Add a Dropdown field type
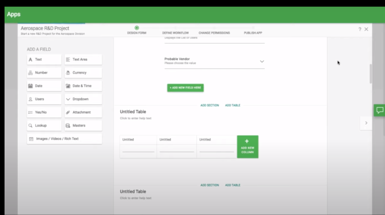The image size is (385, 215). (83, 99)
